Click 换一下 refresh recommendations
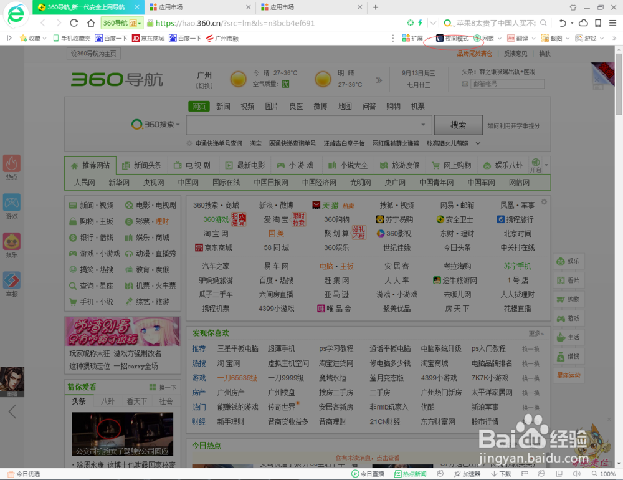Viewport: 623px width, 480px height. (163, 387)
